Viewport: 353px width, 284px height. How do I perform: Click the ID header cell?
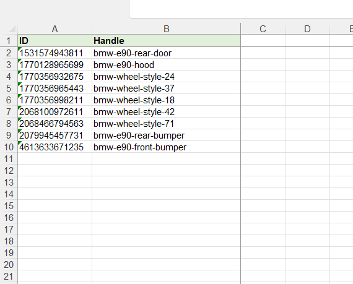click(54, 41)
